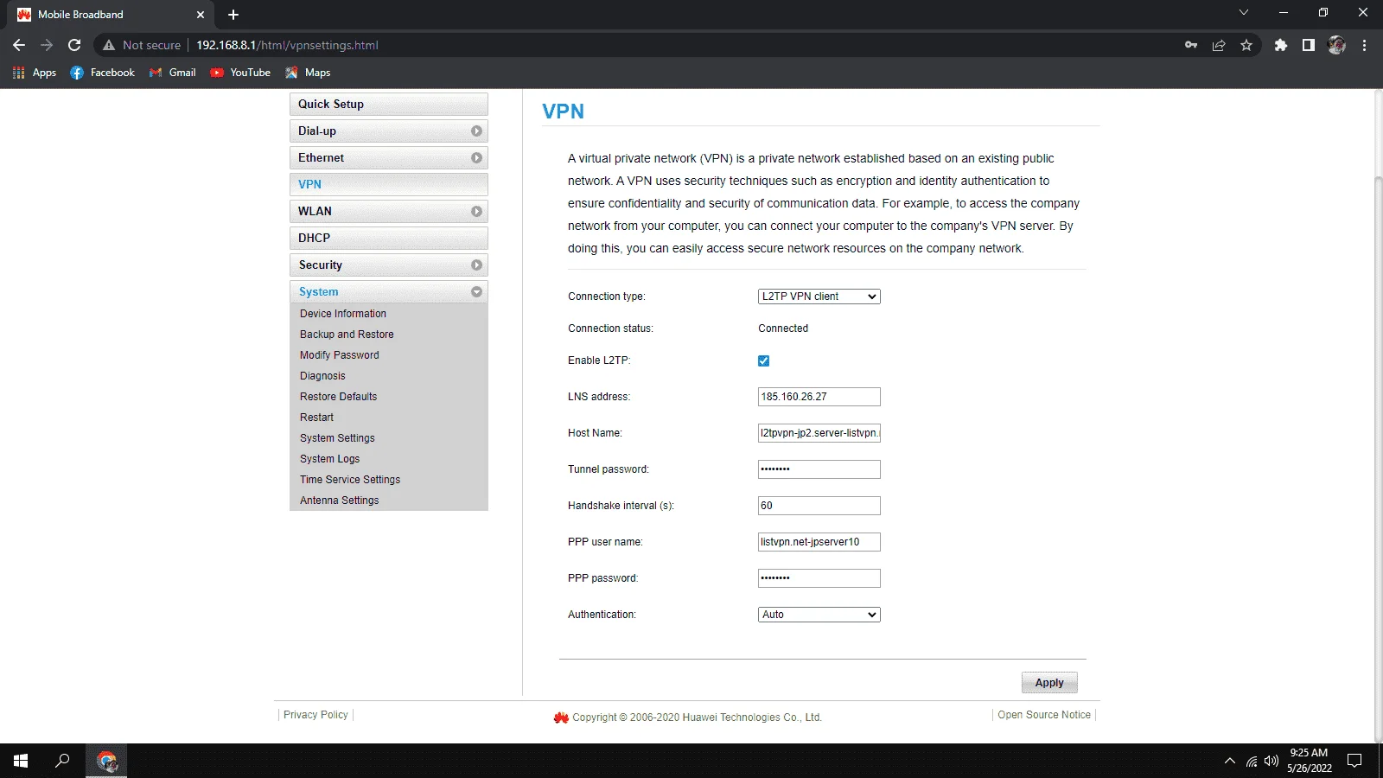Click the page vertical scrollbar
The image size is (1383, 778).
click(1378, 458)
